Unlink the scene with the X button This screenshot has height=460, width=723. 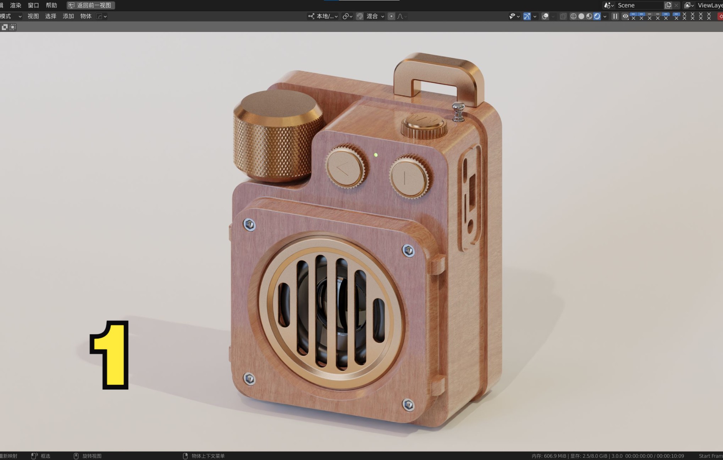point(676,5)
